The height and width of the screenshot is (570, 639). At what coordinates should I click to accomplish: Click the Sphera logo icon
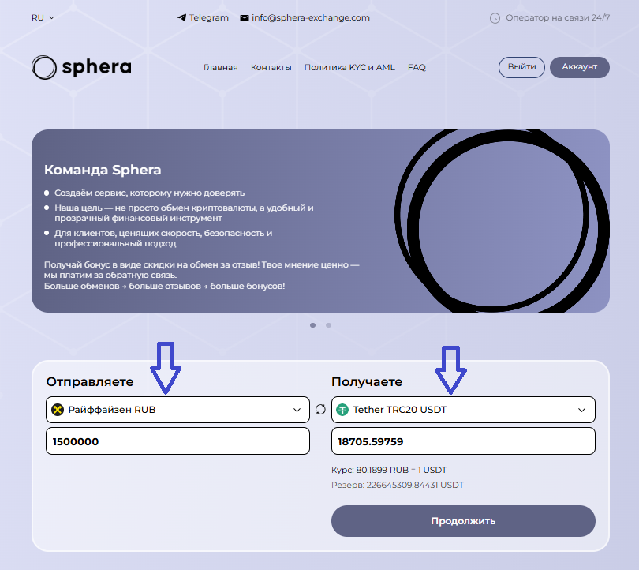pyautogui.click(x=43, y=68)
